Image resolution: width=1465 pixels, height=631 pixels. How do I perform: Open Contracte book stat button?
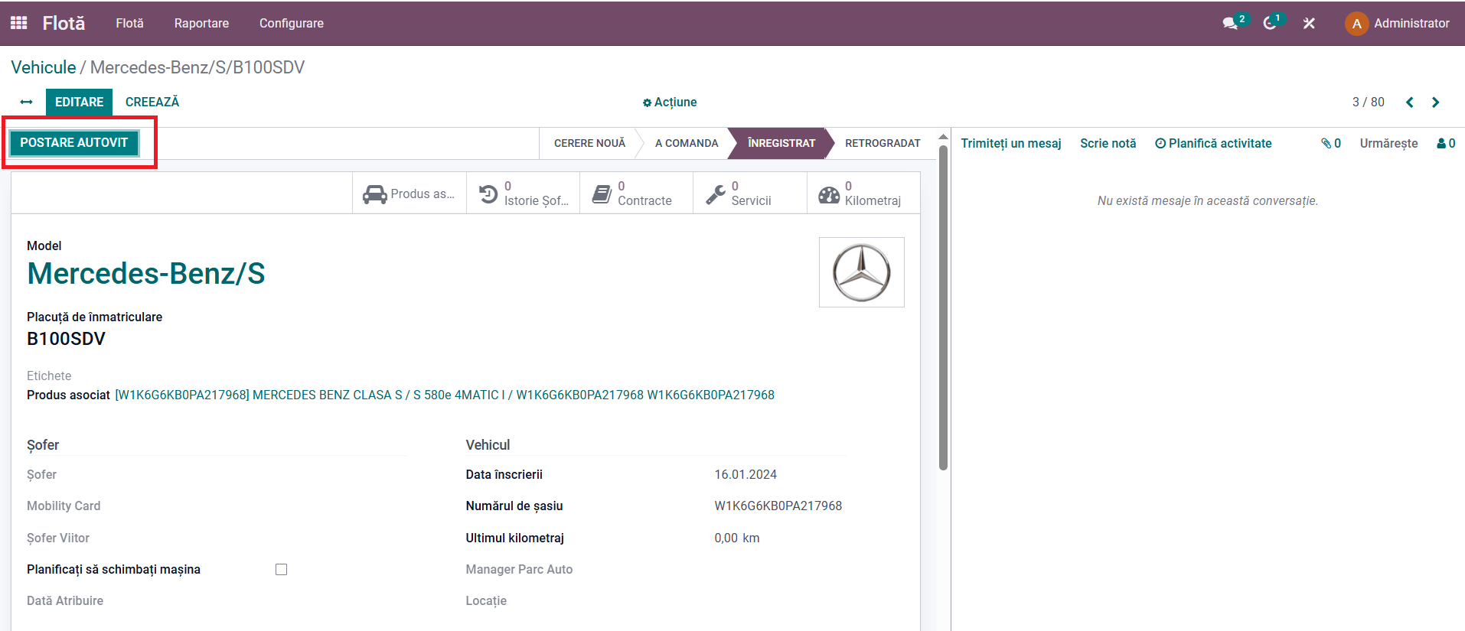[637, 194]
